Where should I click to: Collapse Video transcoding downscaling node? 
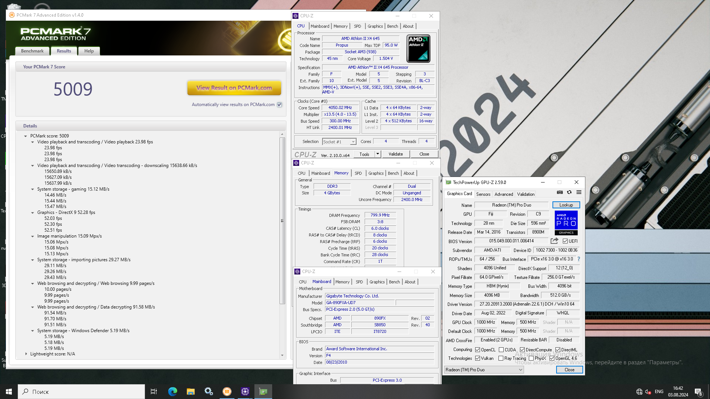[x=33, y=166]
